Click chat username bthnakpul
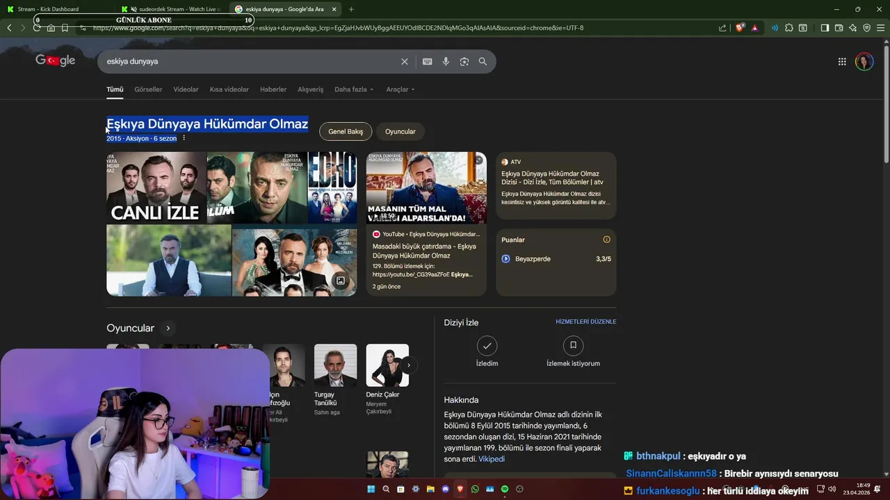 click(658, 456)
